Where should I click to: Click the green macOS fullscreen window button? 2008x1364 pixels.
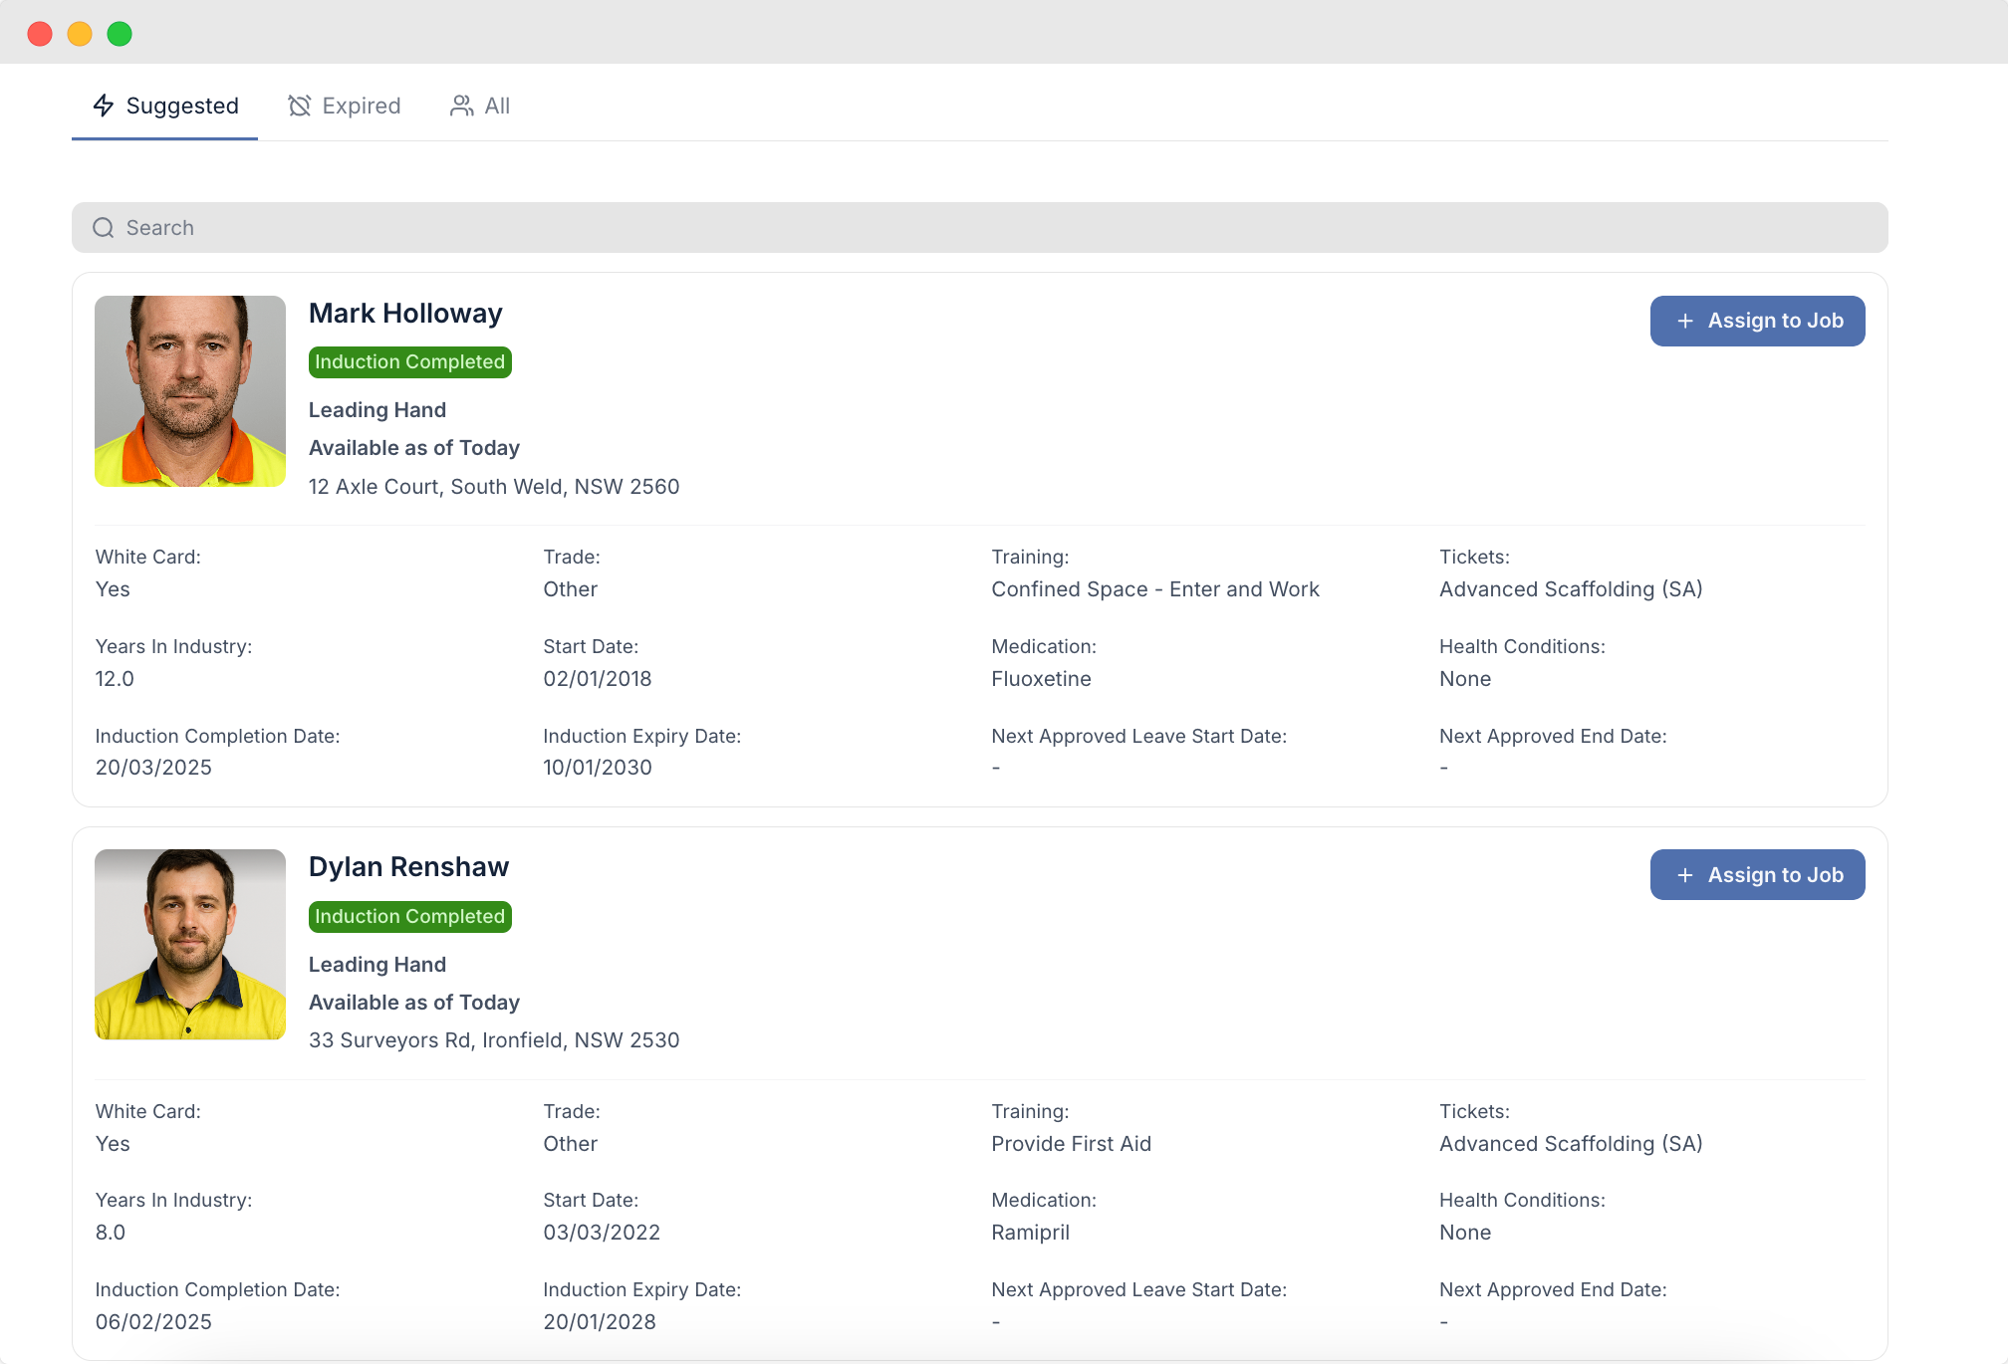120,34
